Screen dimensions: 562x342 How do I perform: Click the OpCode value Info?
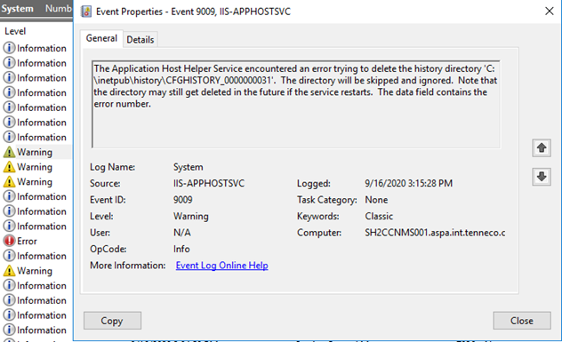point(181,249)
